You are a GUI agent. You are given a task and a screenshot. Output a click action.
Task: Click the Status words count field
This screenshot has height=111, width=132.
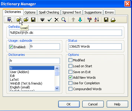point(95,46)
